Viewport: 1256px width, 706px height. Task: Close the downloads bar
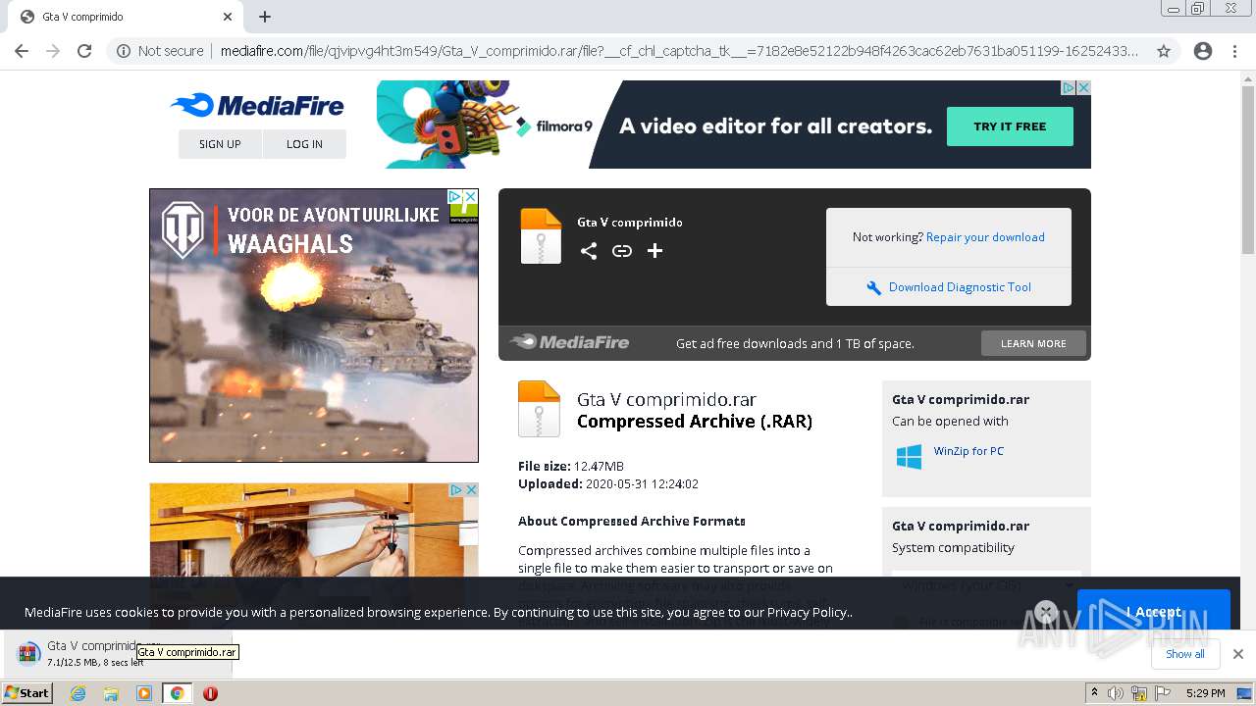[1238, 654]
